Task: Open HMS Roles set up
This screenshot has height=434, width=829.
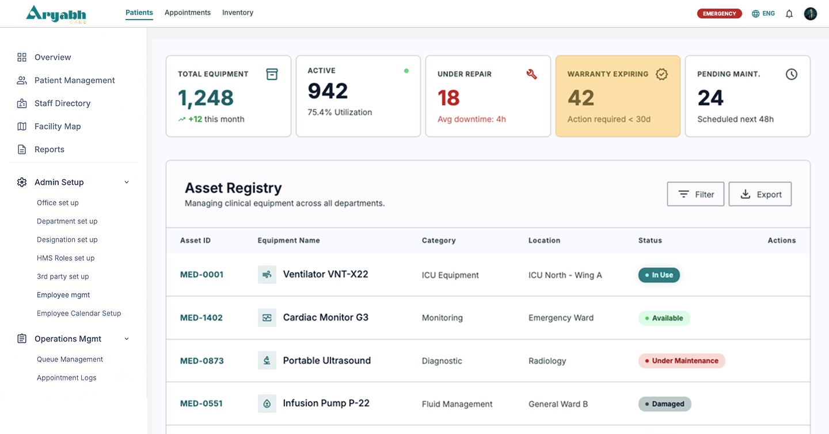Action: coord(66,258)
